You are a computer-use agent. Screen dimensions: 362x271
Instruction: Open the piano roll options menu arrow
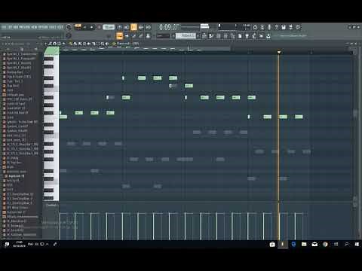click(x=46, y=44)
